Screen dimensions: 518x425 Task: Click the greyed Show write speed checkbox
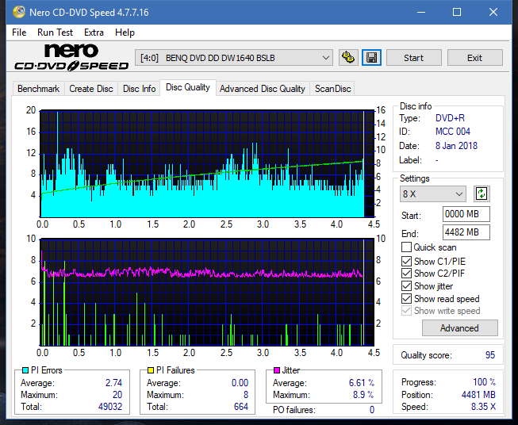click(x=406, y=311)
